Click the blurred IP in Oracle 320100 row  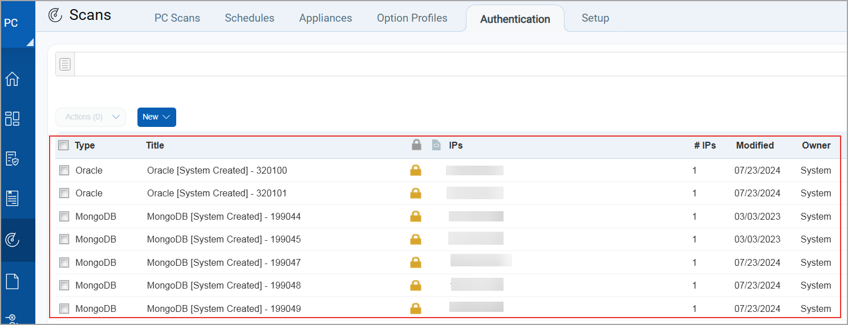click(475, 170)
